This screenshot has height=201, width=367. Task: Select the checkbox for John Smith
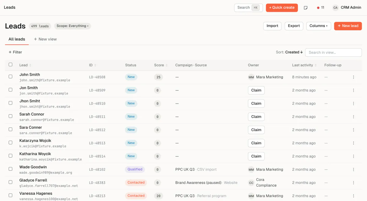click(10, 77)
